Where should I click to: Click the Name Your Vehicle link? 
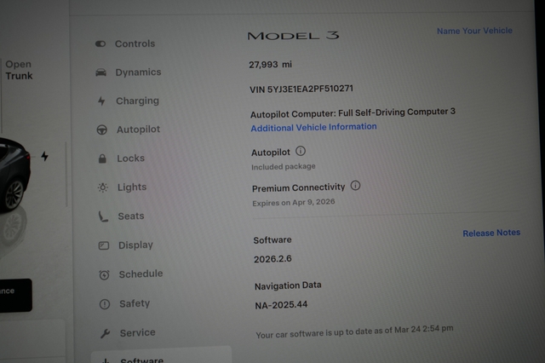(474, 31)
